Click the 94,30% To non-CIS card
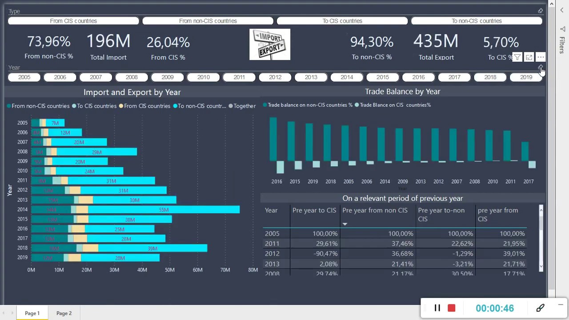This screenshot has height=320, width=569. [x=372, y=47]
